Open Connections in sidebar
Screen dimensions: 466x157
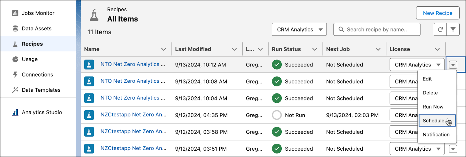click(x=38, y=75)
